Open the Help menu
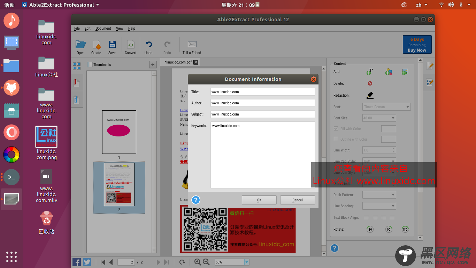This screenshot has height=268, width=476. coord(131,28)
